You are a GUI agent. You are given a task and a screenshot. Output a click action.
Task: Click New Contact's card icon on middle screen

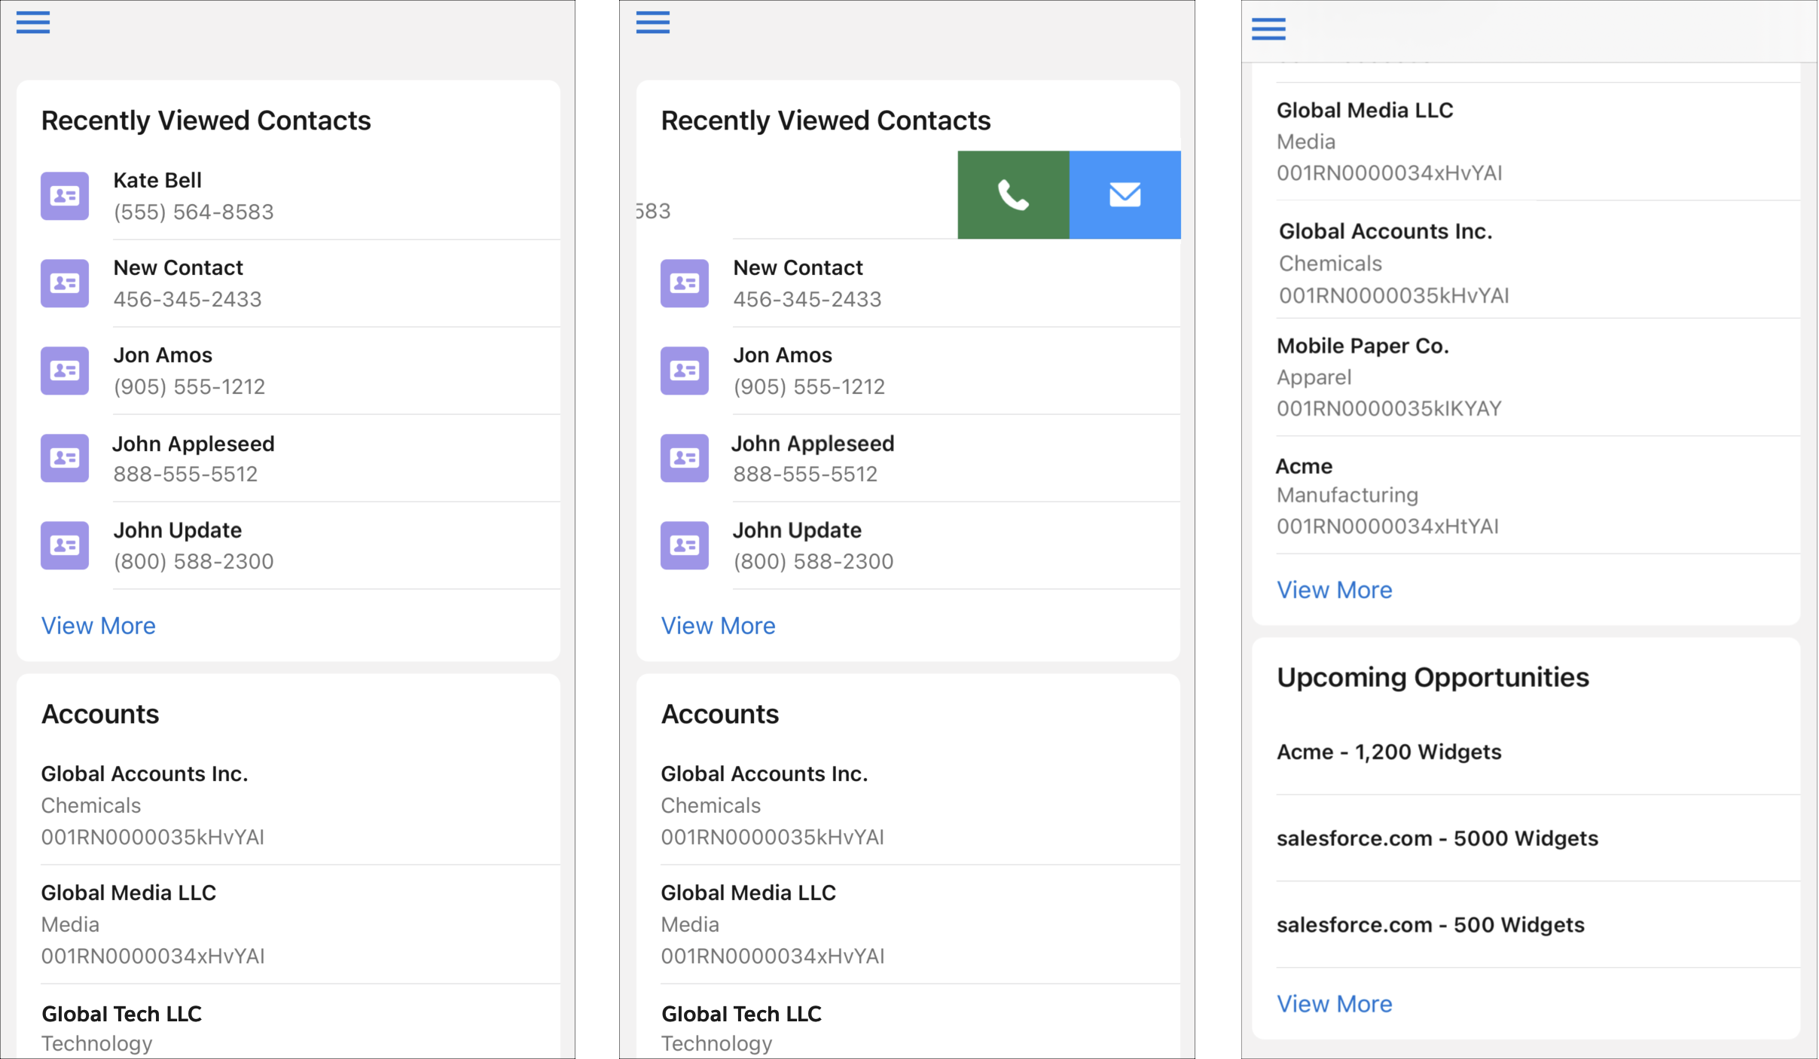coord(685,283)
